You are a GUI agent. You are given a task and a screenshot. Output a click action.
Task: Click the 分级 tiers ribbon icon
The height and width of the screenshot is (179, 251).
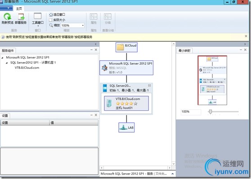point(108,17)
